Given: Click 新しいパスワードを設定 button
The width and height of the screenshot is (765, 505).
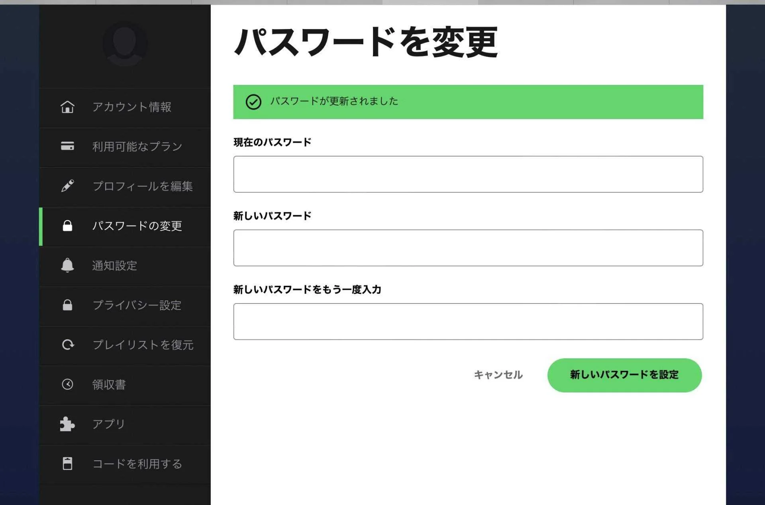Looking at the screenshot, I should [x=624, y=375].
